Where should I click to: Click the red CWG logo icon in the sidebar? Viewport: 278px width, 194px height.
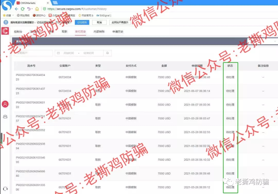coord(5,31)
